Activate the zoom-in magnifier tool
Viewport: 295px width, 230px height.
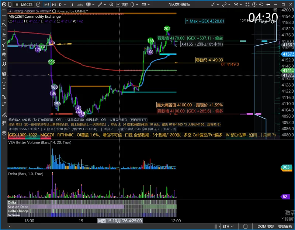[111, 4]
